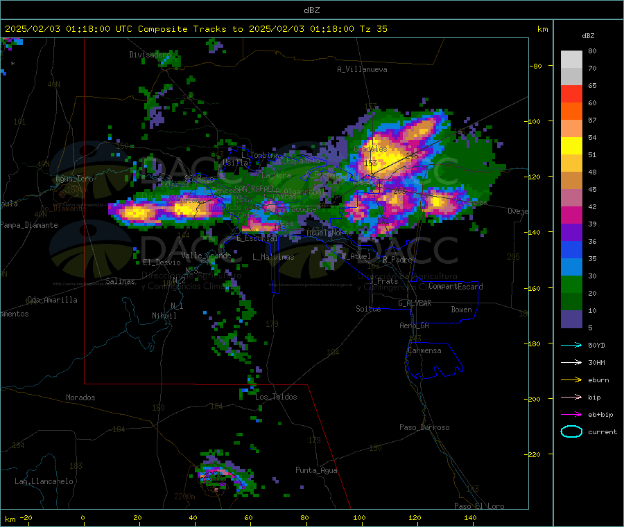This screenshot has height=527, width=624.
Task: Select the yellow 51 dBZ color swatch
Action: click(x=571, y=146)
